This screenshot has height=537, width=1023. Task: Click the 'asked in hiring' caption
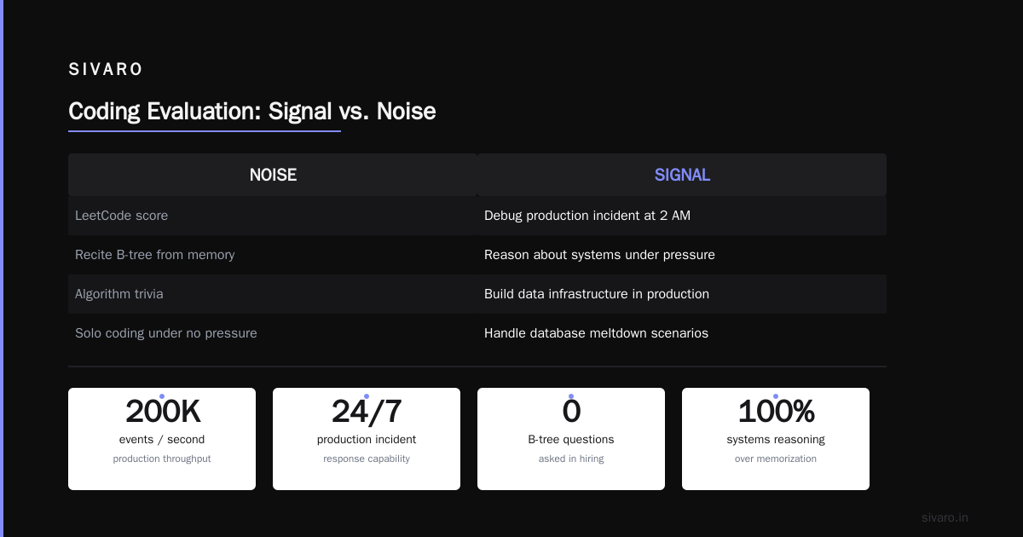point(571,459)
